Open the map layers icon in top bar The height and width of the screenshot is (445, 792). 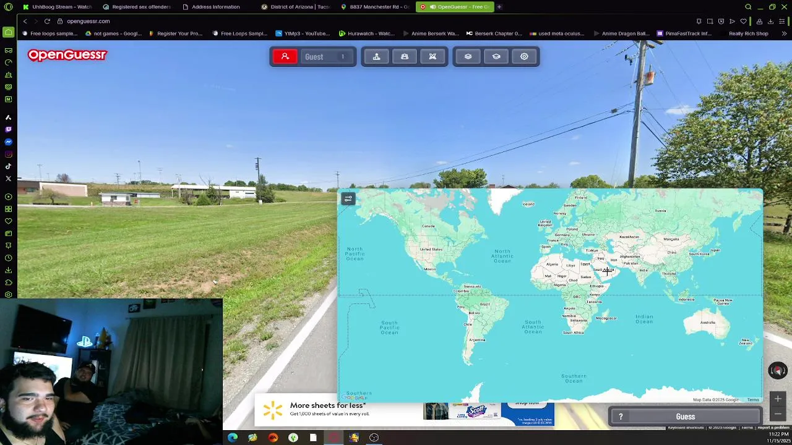coord(468,57)
